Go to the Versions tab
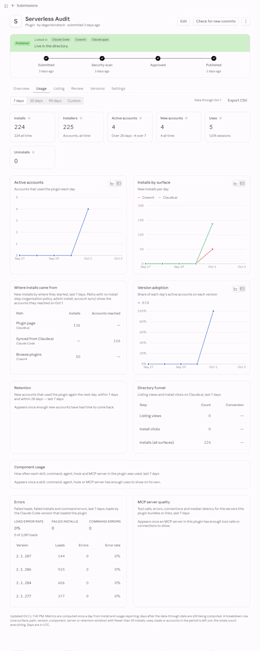 [97, 88]
